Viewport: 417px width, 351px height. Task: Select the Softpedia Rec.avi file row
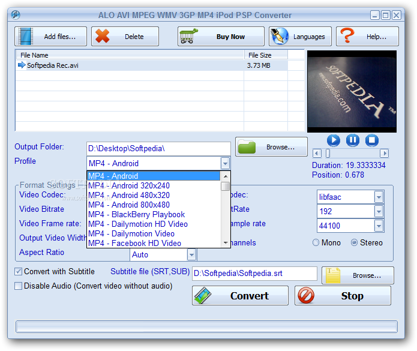tap(152, 65)
